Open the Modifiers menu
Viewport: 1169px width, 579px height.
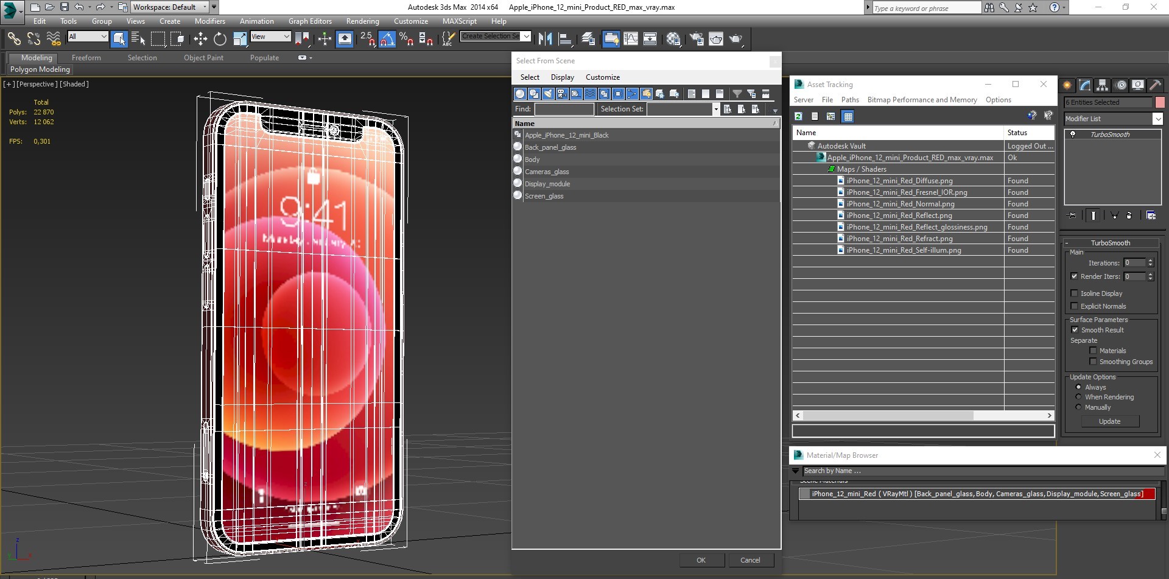coord(210,21)
